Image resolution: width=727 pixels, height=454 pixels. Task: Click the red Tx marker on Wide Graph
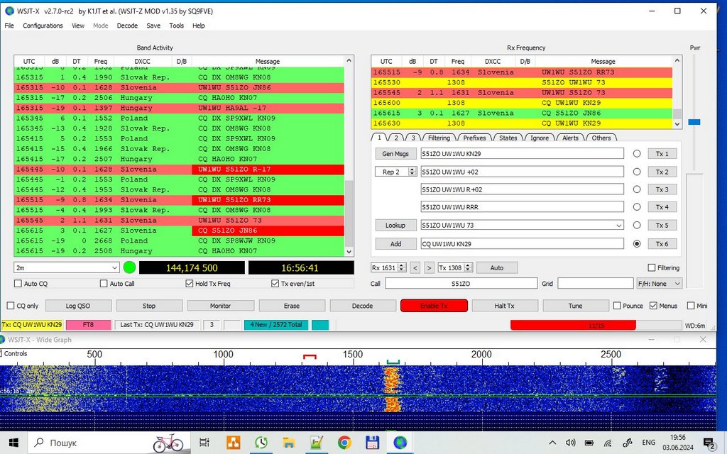click(310, 357)
